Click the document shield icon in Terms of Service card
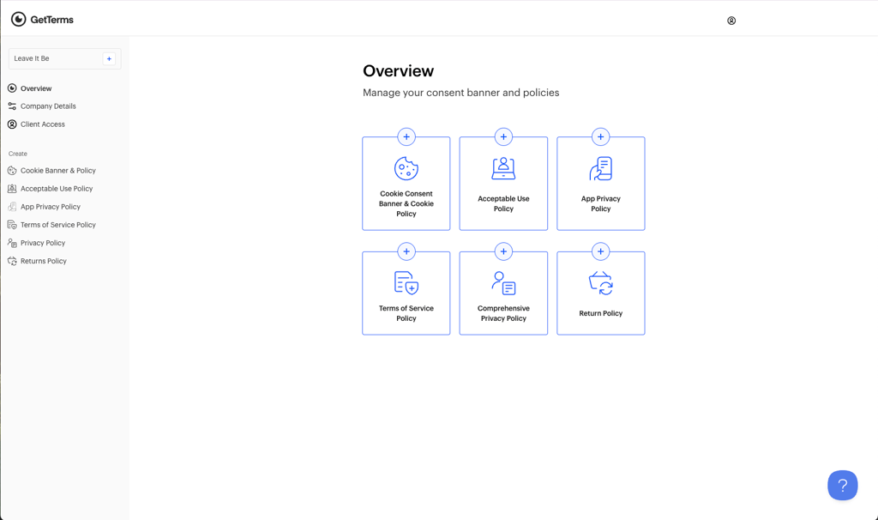The width and height of the screenshot is (878, 520). 406,283
